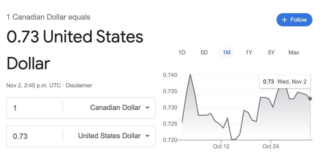323x161 pixels.
Task: Expand the Canadian Dollar currency dropdown
Action: (115, 108)
